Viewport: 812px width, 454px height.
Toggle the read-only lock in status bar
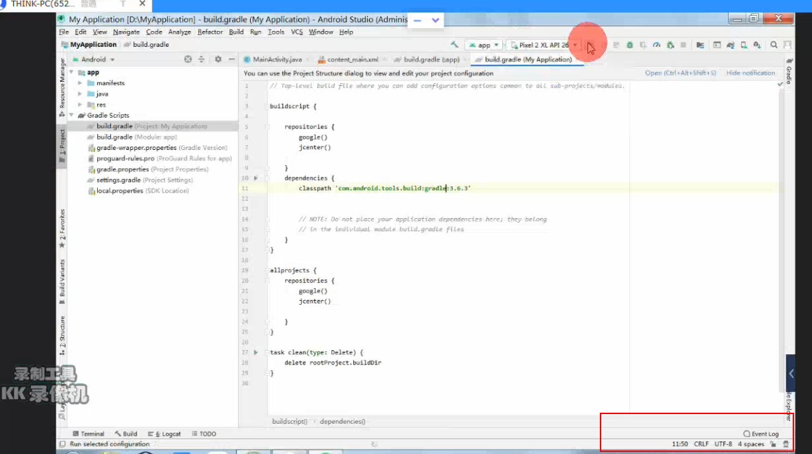point(773,444)
